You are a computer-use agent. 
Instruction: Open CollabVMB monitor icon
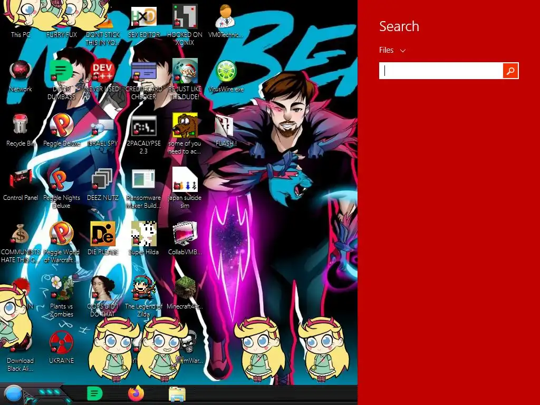pyautogui.click(x=185, y=234)
